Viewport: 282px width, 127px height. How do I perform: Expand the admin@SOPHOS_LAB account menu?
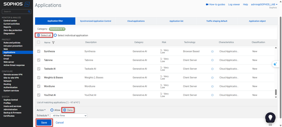(x=264, y=5)
